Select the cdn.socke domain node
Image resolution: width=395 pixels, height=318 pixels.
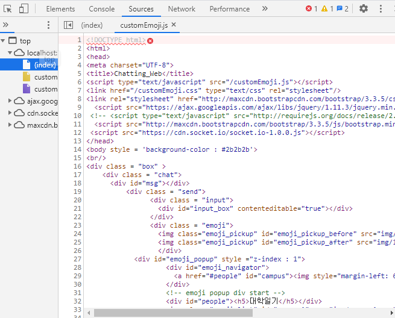42,113
